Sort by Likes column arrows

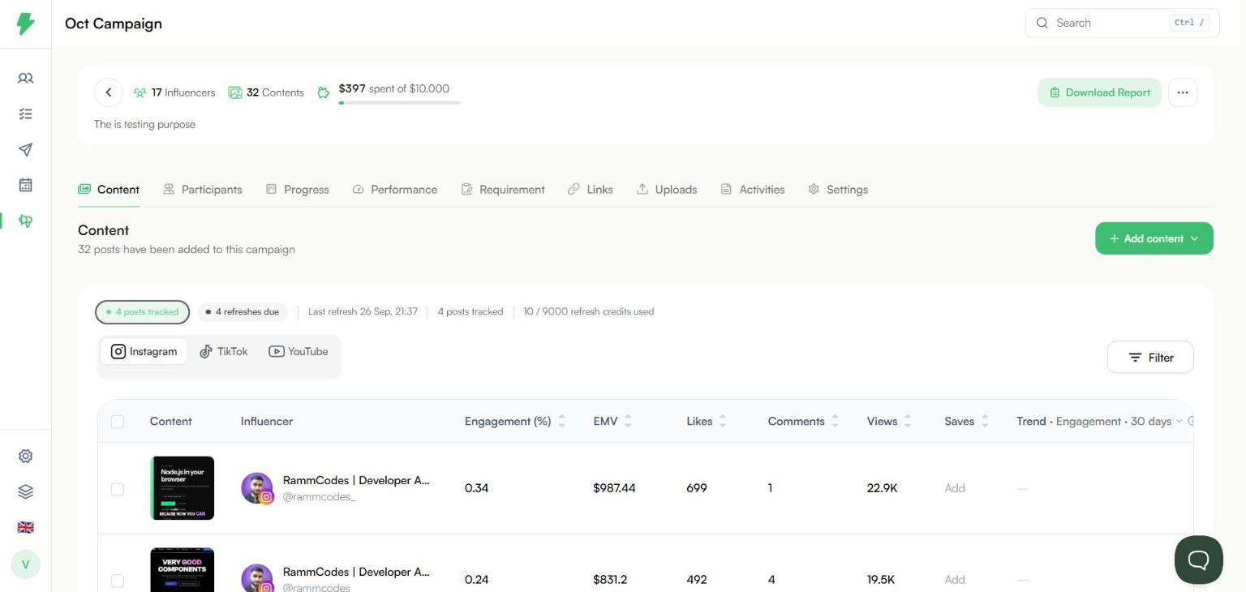[723, 421]
